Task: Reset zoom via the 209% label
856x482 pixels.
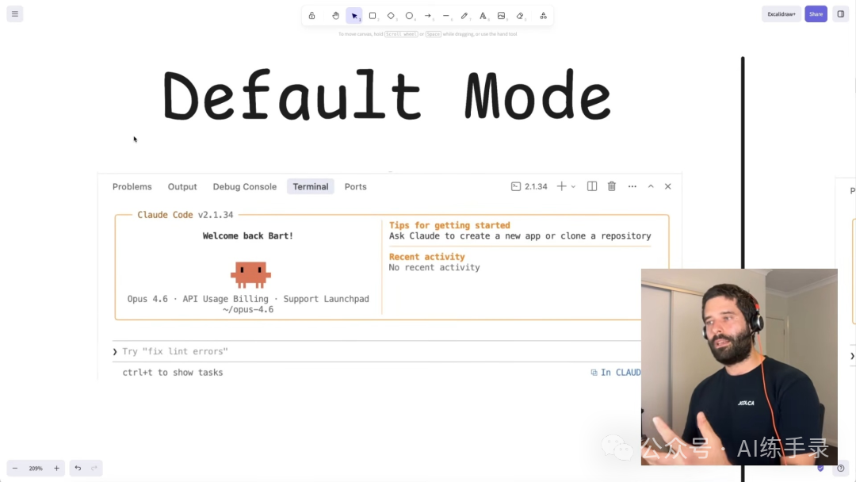Action: click(x=36, y=469)
